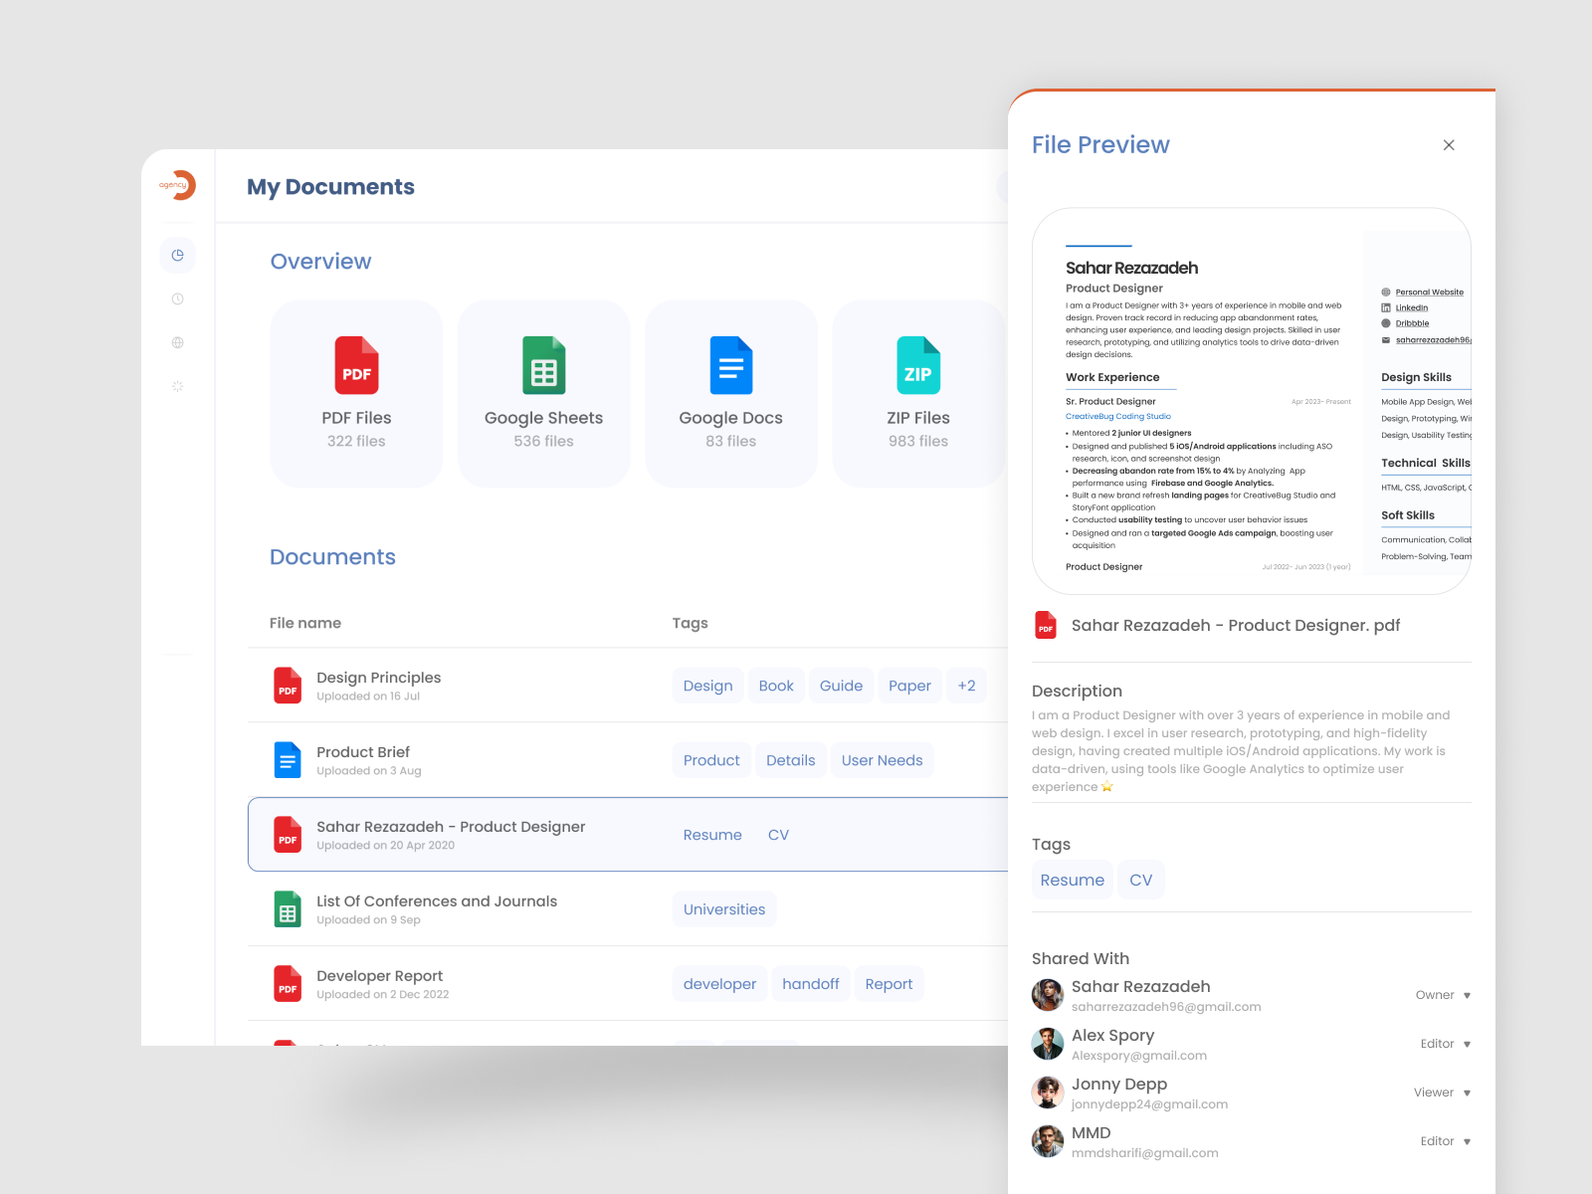1592x1194 pixels.
Task: Click the PDF icon beside Developer Report
Action: [288, 983]
